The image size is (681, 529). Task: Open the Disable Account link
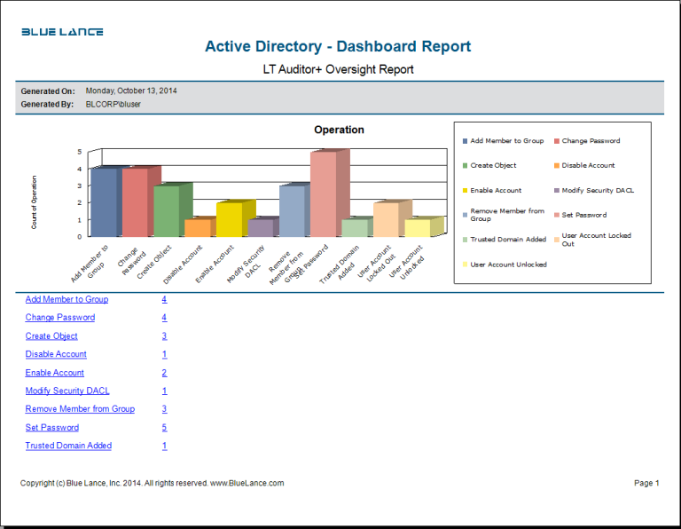pos(56,354)
